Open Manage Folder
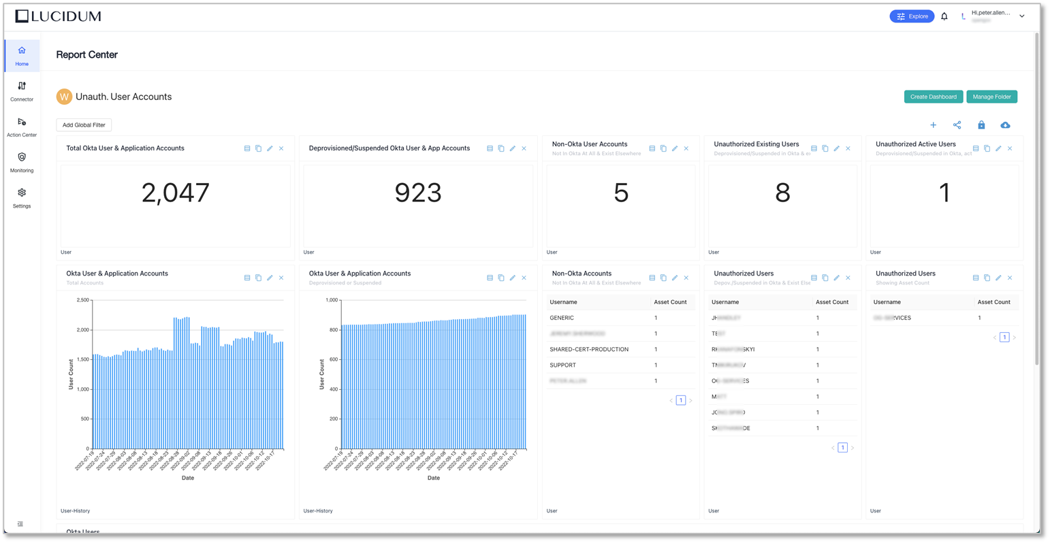 991,97
